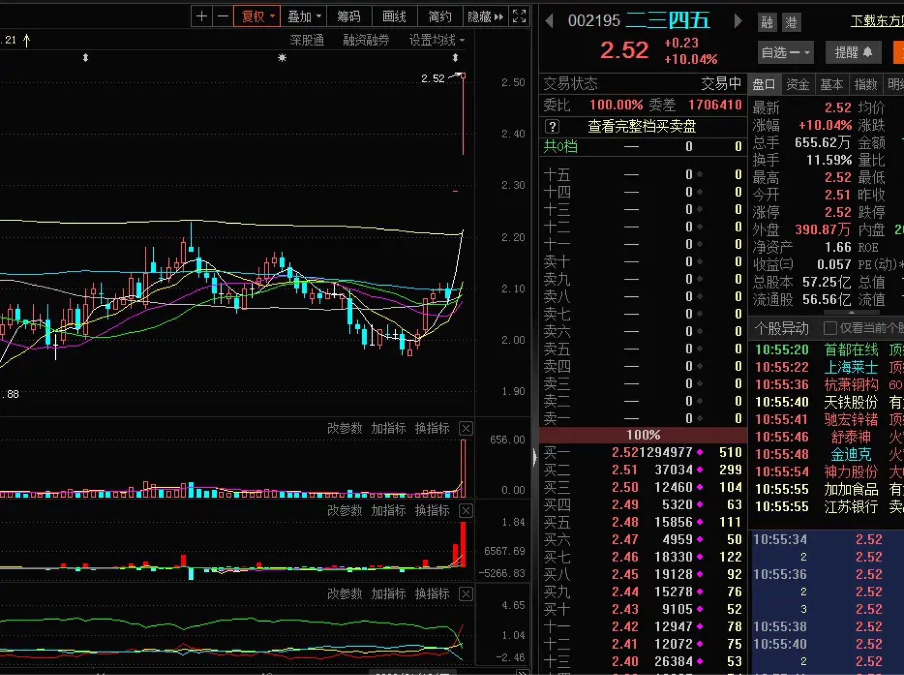Select the 指数 tab

click(x=865, y=85)
